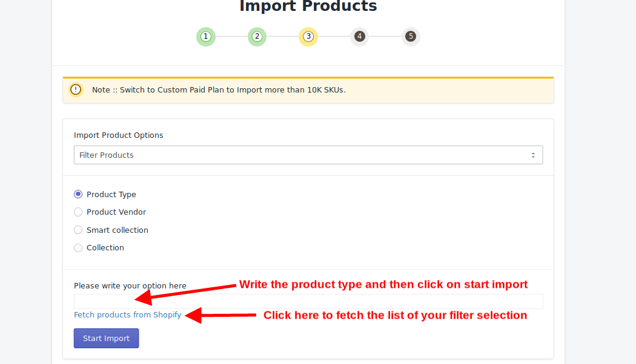This screenshot has height=364, width=636.
Task: Enable the Smart collection radio option
Action: (78, 230)
